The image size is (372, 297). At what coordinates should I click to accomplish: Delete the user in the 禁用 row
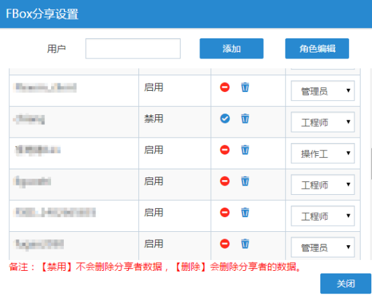point(245,118)
